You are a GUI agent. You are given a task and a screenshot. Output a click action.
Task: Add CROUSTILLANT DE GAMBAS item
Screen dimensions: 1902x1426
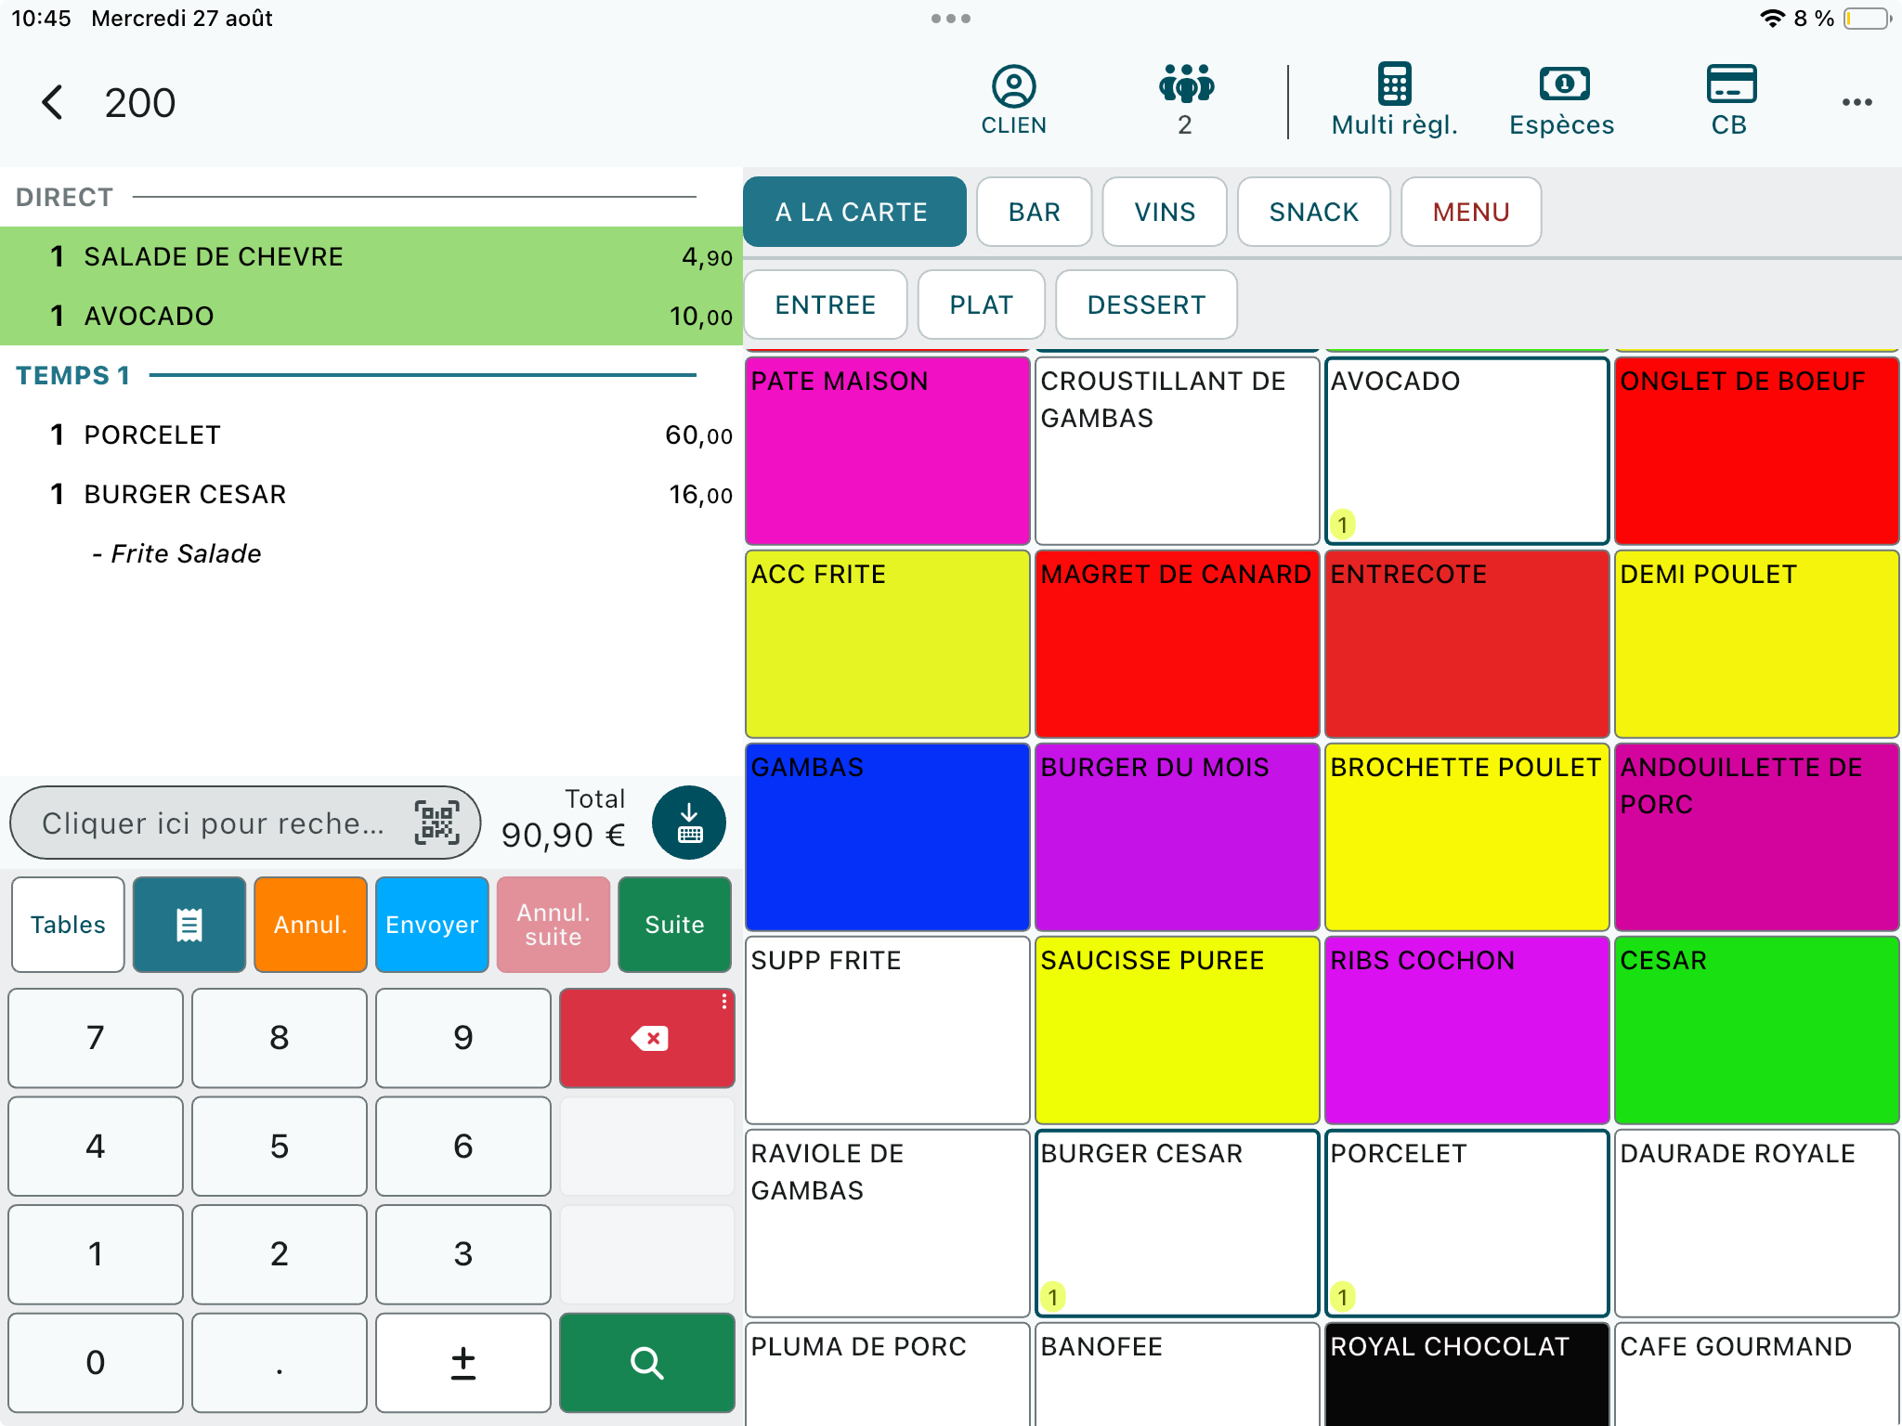point(1178,451)
